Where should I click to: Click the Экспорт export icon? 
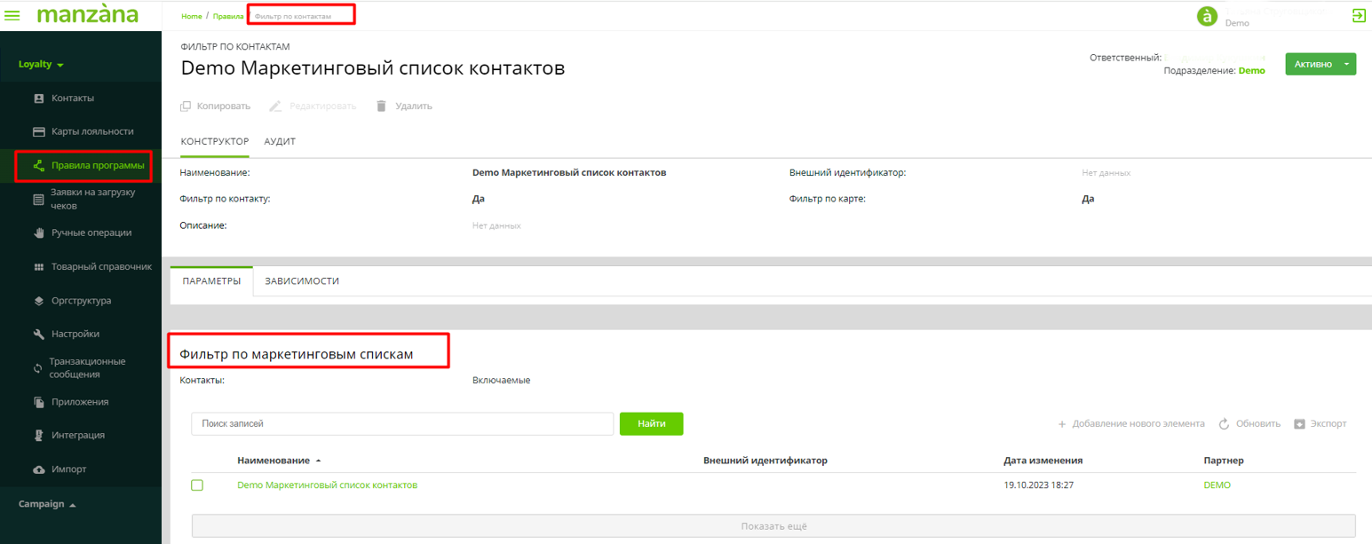click(1300, 424)
